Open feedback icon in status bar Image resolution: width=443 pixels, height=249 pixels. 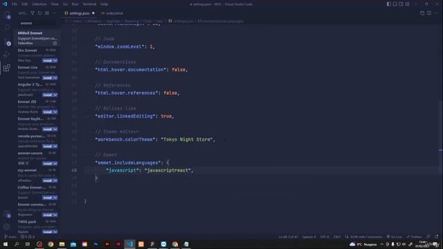coord(428,237)
